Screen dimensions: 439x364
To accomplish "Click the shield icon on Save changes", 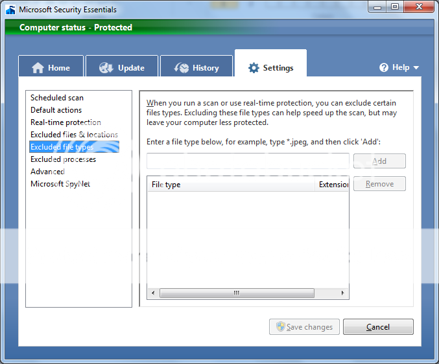I will (280, 326).
